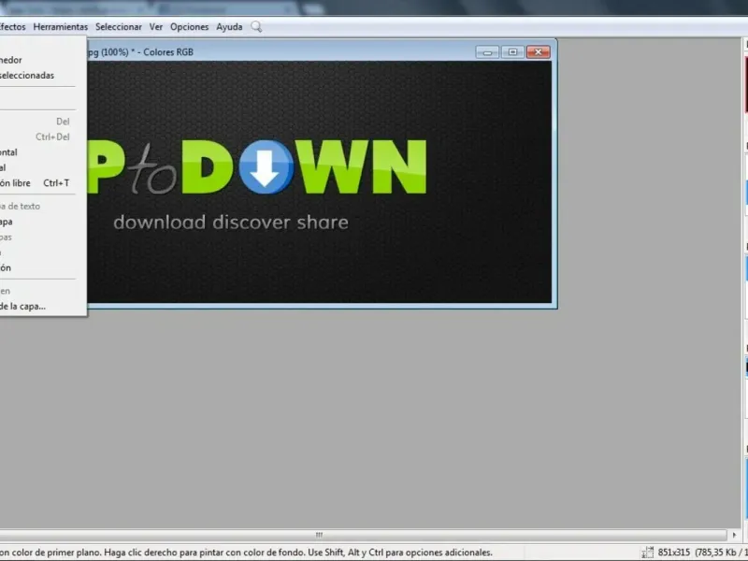The width and height of the screenshot is (748, 561).
Task: Click the horizontal scrollbar right arrow
Action: pos(734,535)
